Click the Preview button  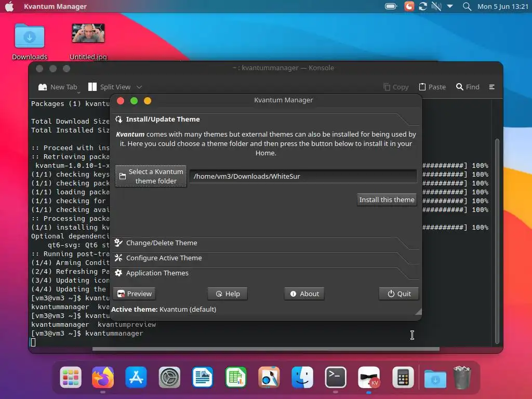tap(135, 294)
